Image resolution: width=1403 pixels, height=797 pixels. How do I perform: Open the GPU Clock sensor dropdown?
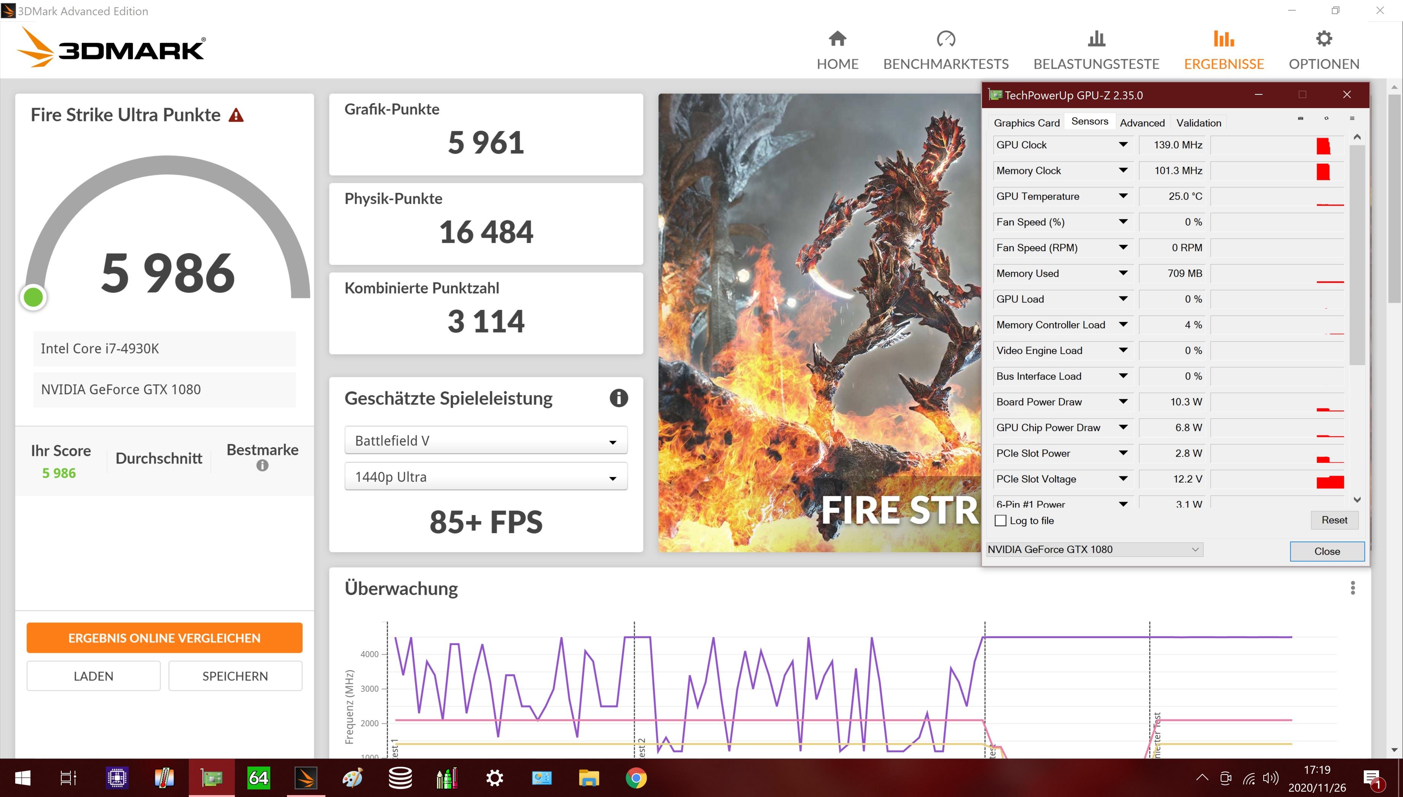pos(1123,145)
